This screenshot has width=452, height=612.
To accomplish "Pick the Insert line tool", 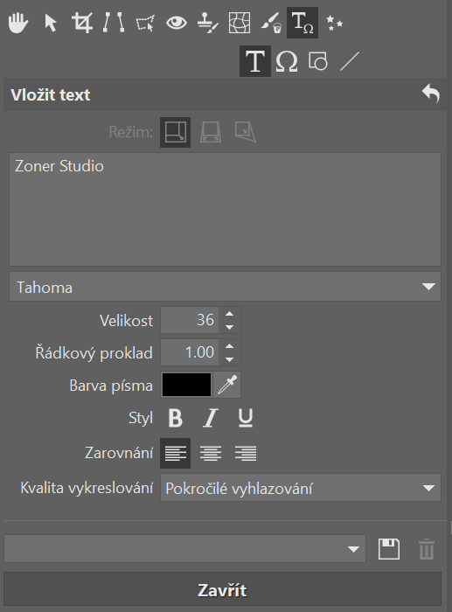I will [350, 61].
